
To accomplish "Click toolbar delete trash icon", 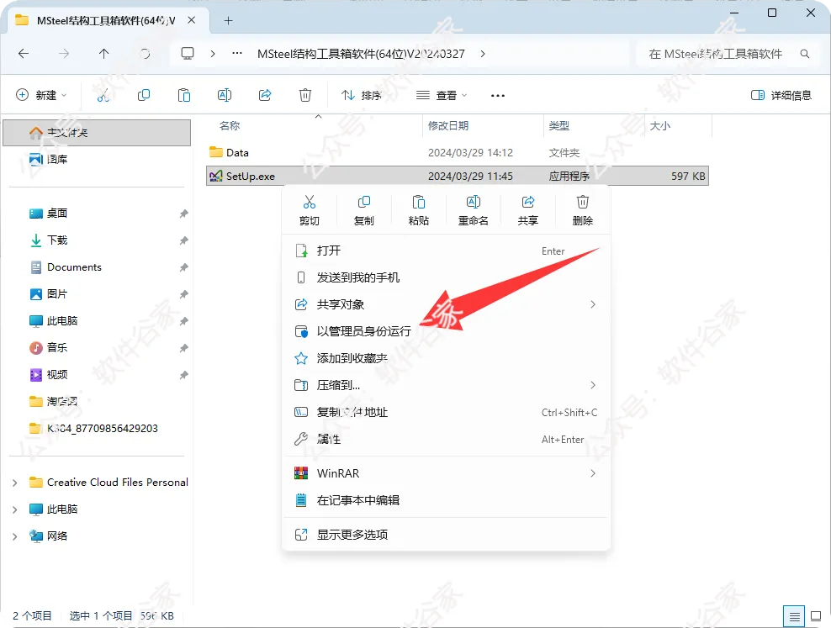I will pos(305,95).
